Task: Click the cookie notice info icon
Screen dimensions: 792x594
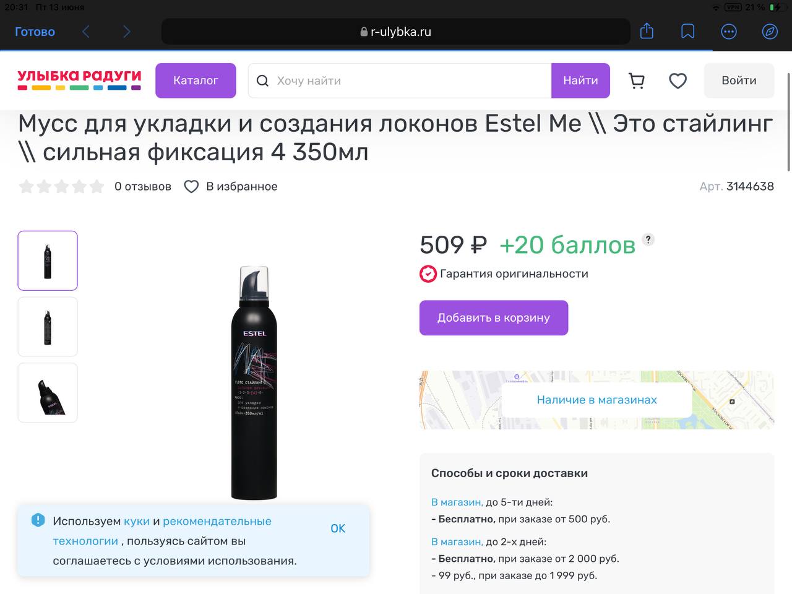Action: (38, 520)
